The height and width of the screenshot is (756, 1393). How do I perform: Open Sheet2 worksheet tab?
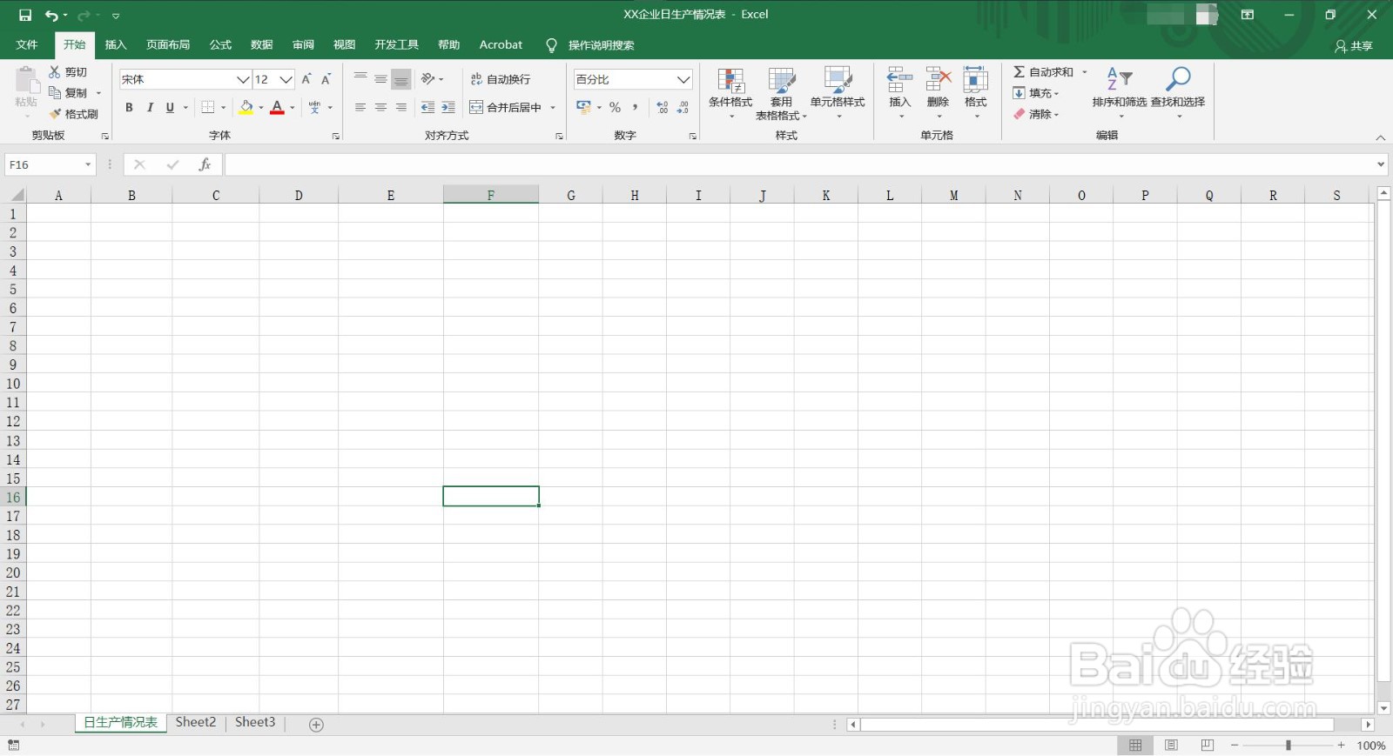pyautogui.click(x=196, y=723)
